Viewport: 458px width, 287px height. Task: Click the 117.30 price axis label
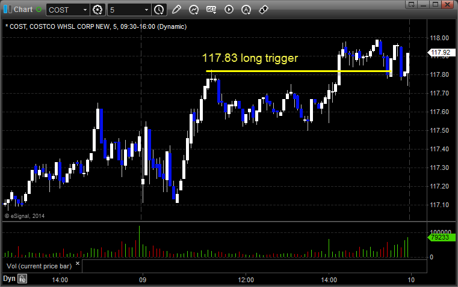pyautogui.click(x=439, y=168)
